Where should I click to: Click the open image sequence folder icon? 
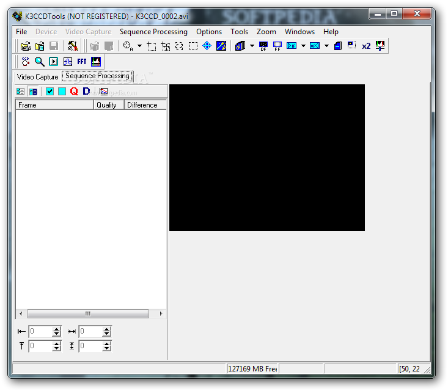[x=40, y=46]
